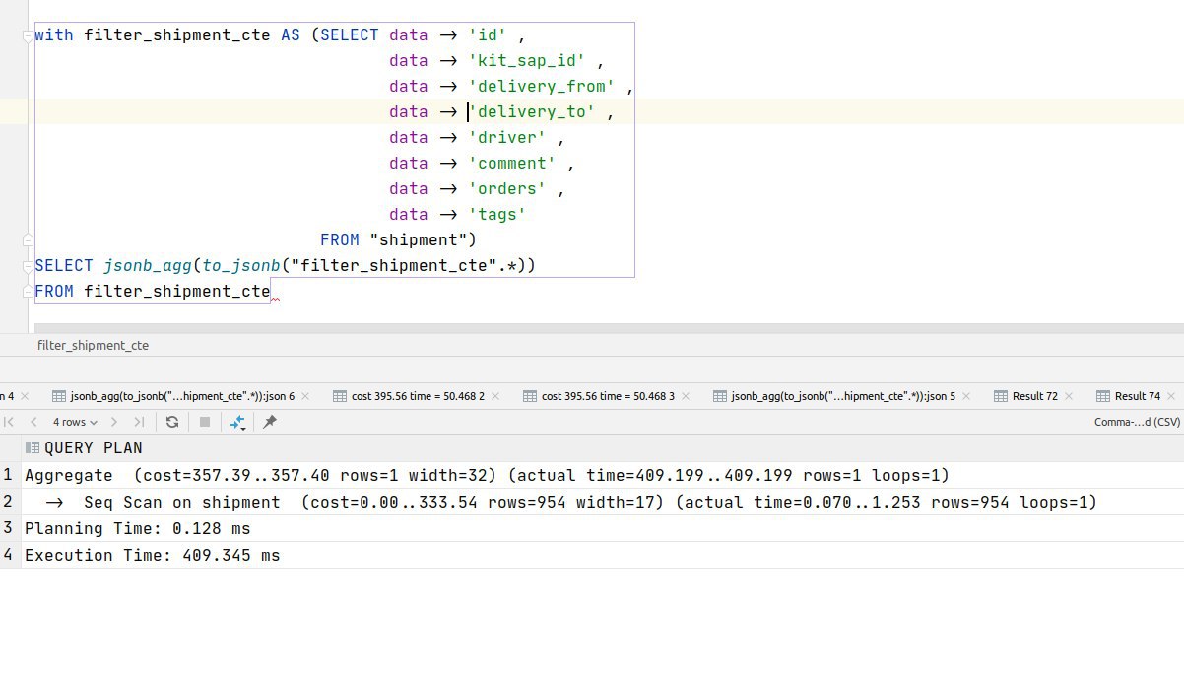Toggle the pin tab icon
This screenshot has width=1184, height=681.
tap(270, 422)
